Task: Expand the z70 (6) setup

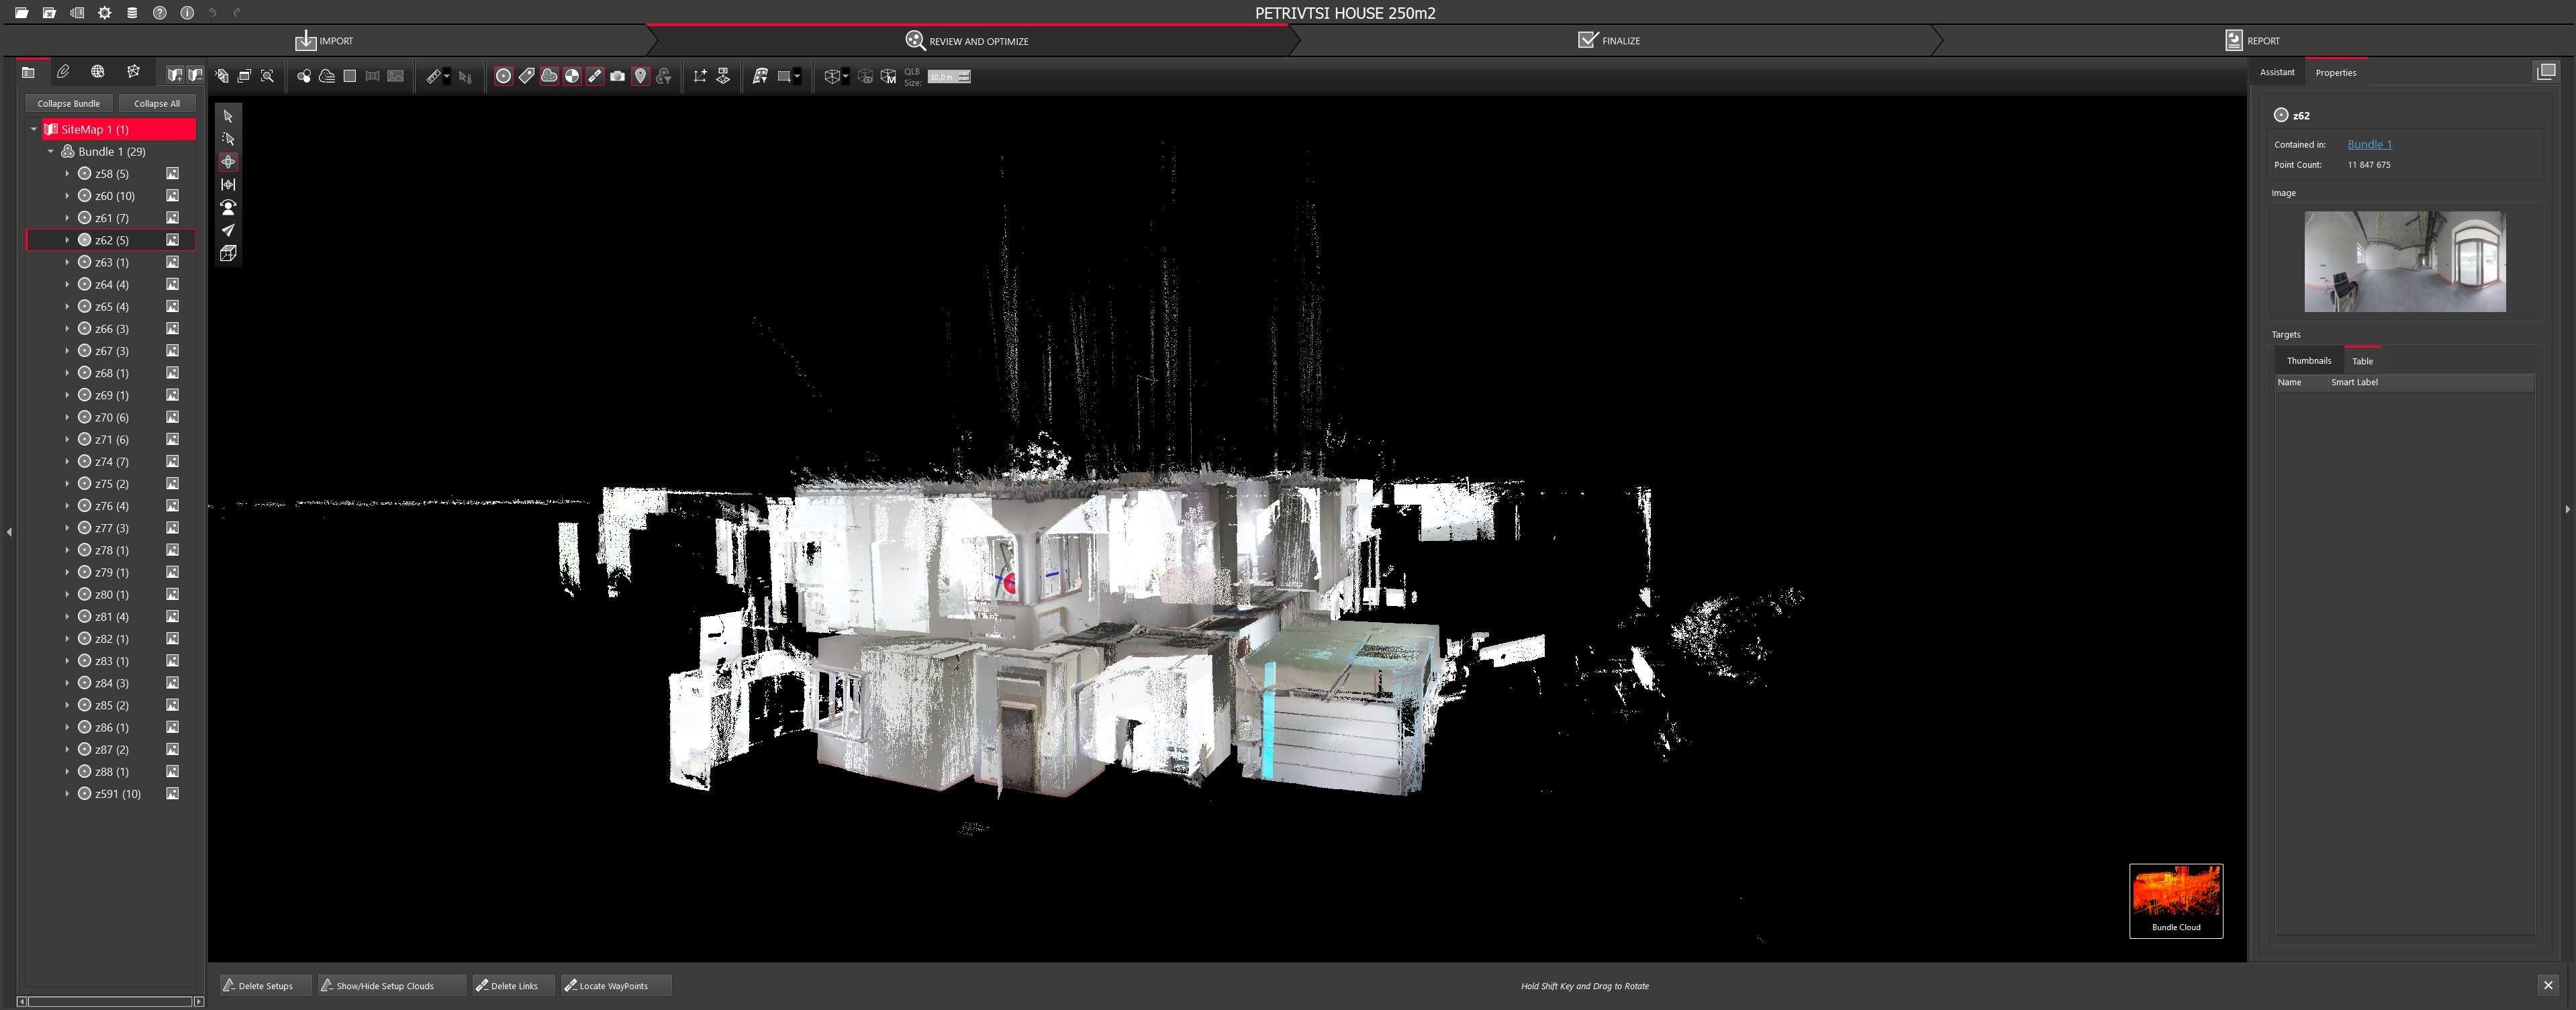Action: [68, 417]
